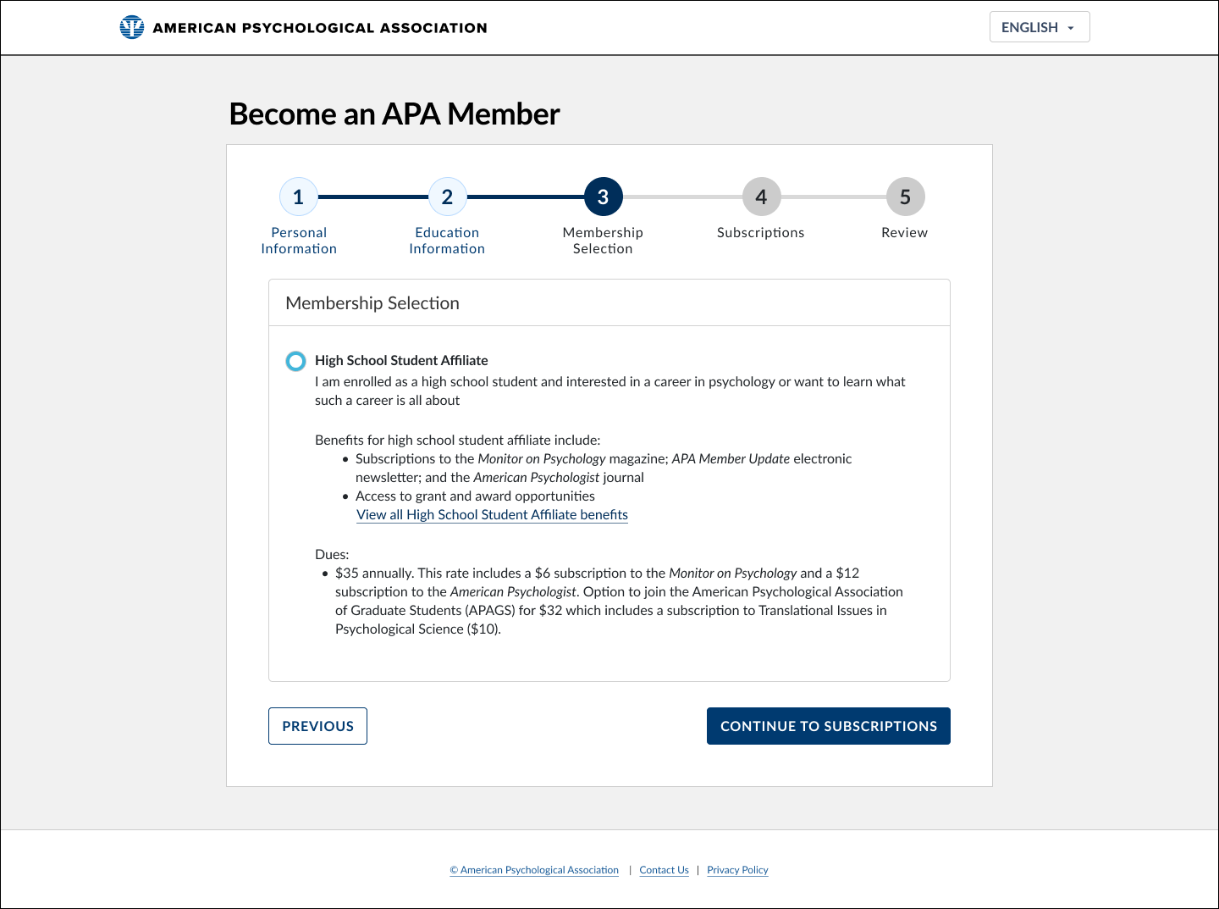Click the Dues: label text

(x=332, y=554)
